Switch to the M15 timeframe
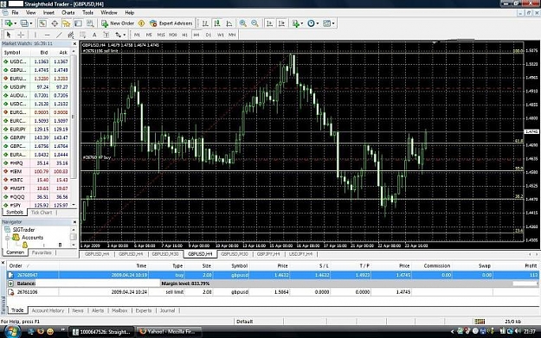 (161, 35)
